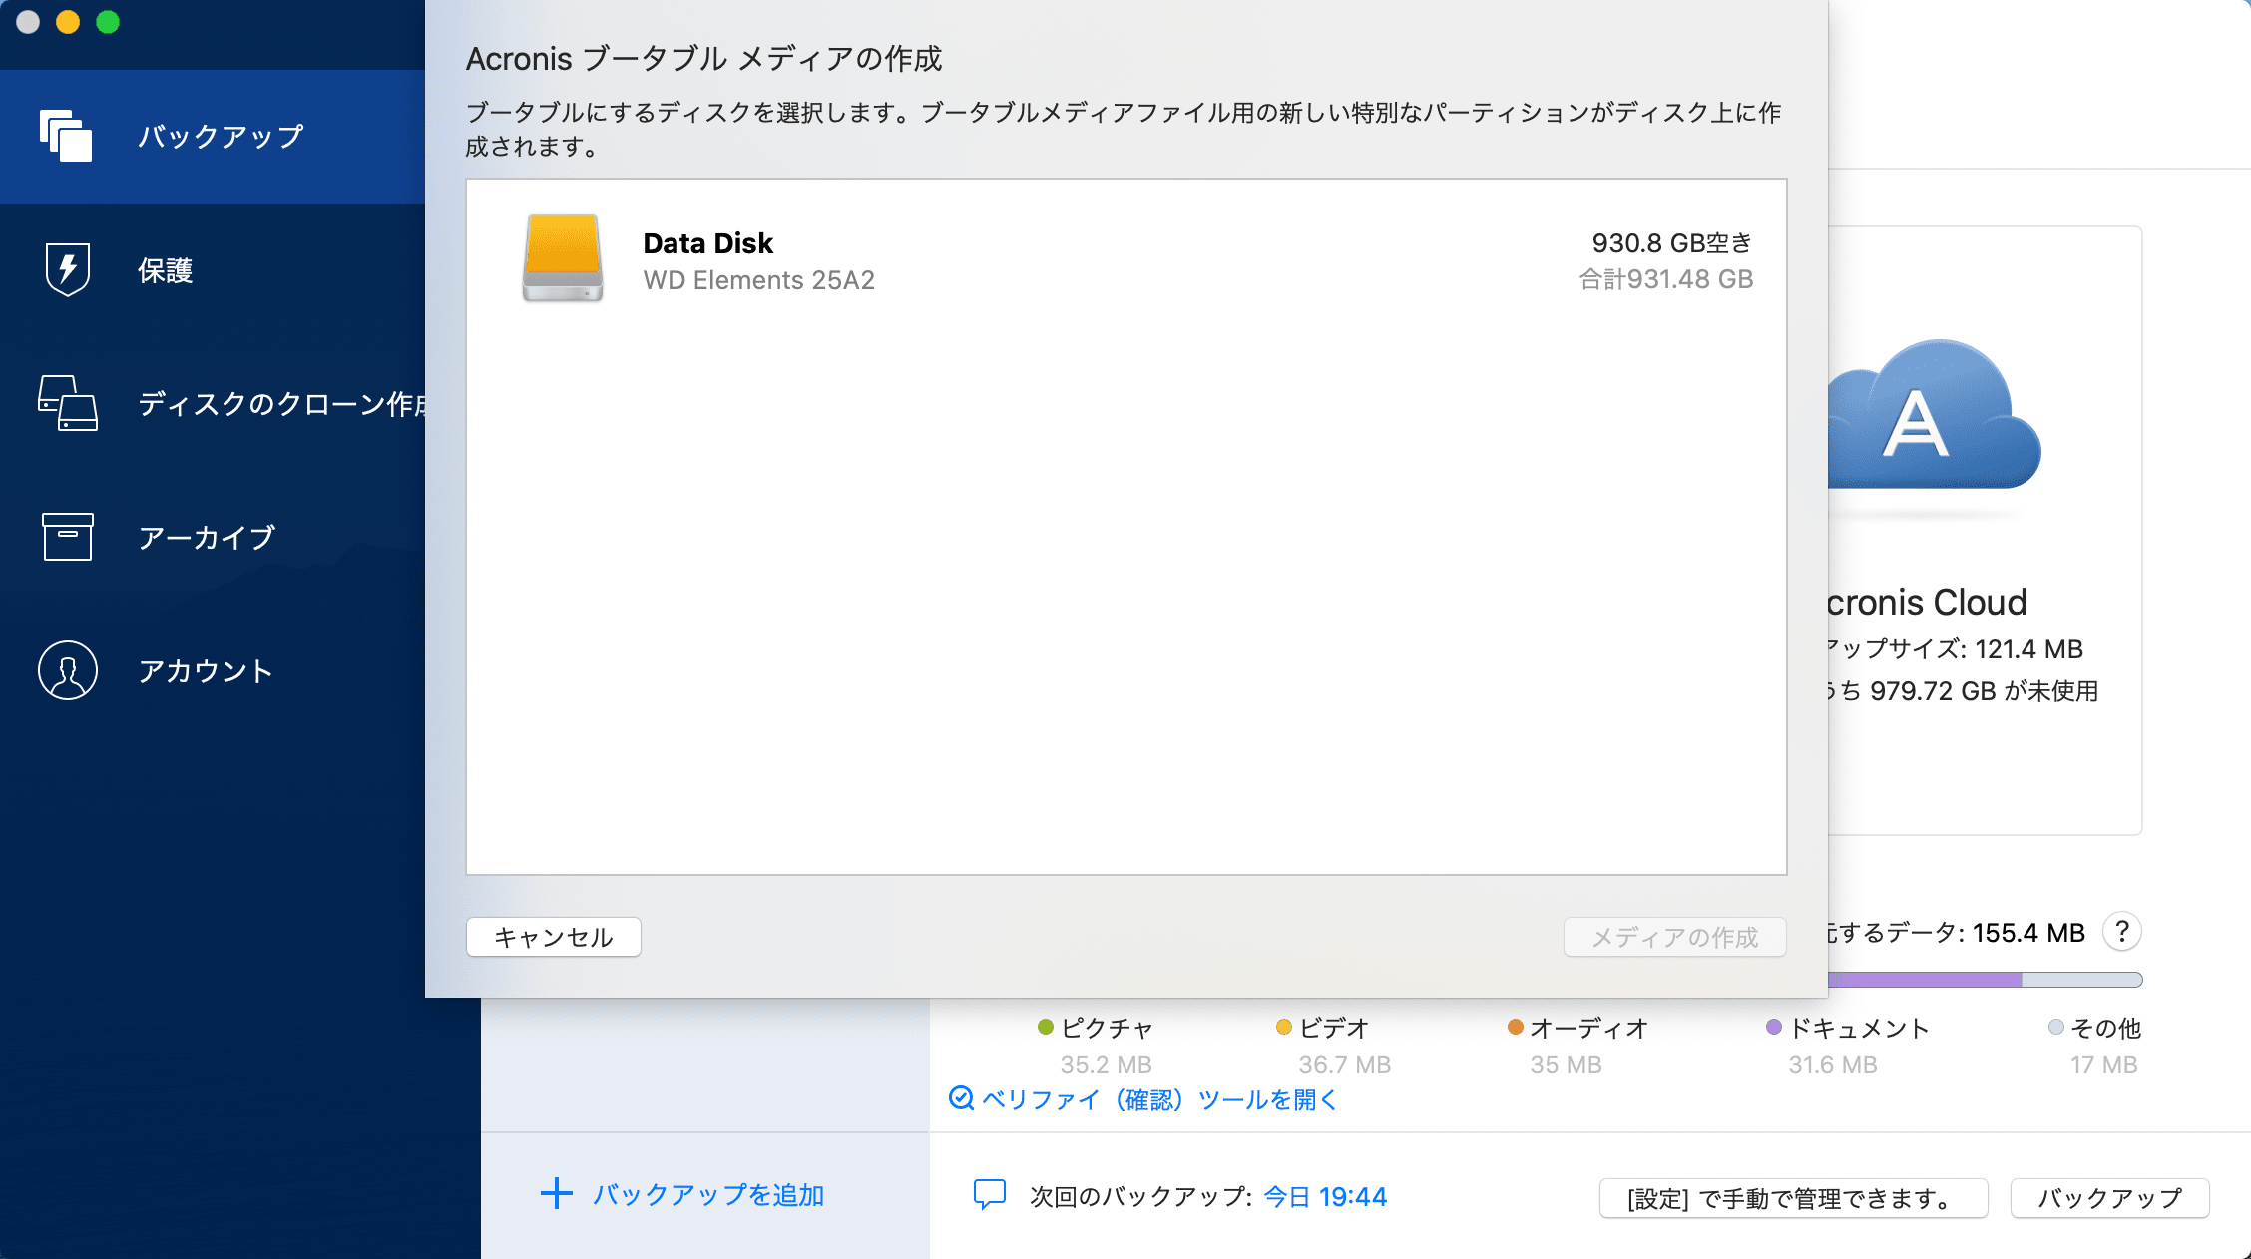The height and width of the screenshot is (1259, 2251).
Task: Click the next backup time 今日 19:44
Action: (x=1325, y=1197)
